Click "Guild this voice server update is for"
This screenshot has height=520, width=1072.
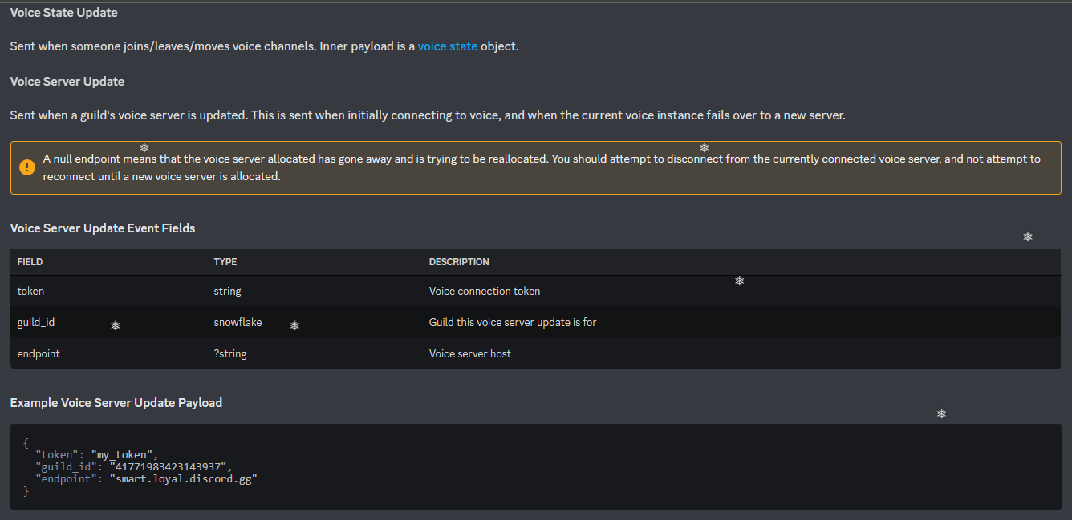tap(513, 322)
